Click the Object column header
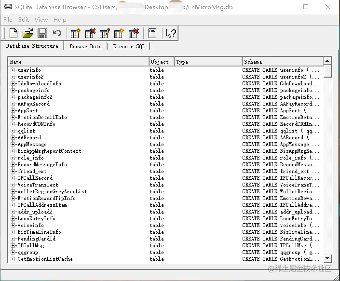 (x=162, y=62)
